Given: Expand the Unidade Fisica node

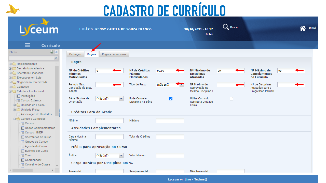Looking at the screenshot, I should 15,110.
